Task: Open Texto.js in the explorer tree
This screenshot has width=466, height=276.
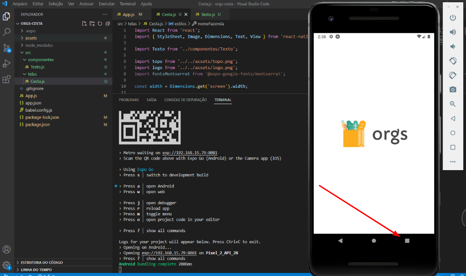Action: (63, 67)
